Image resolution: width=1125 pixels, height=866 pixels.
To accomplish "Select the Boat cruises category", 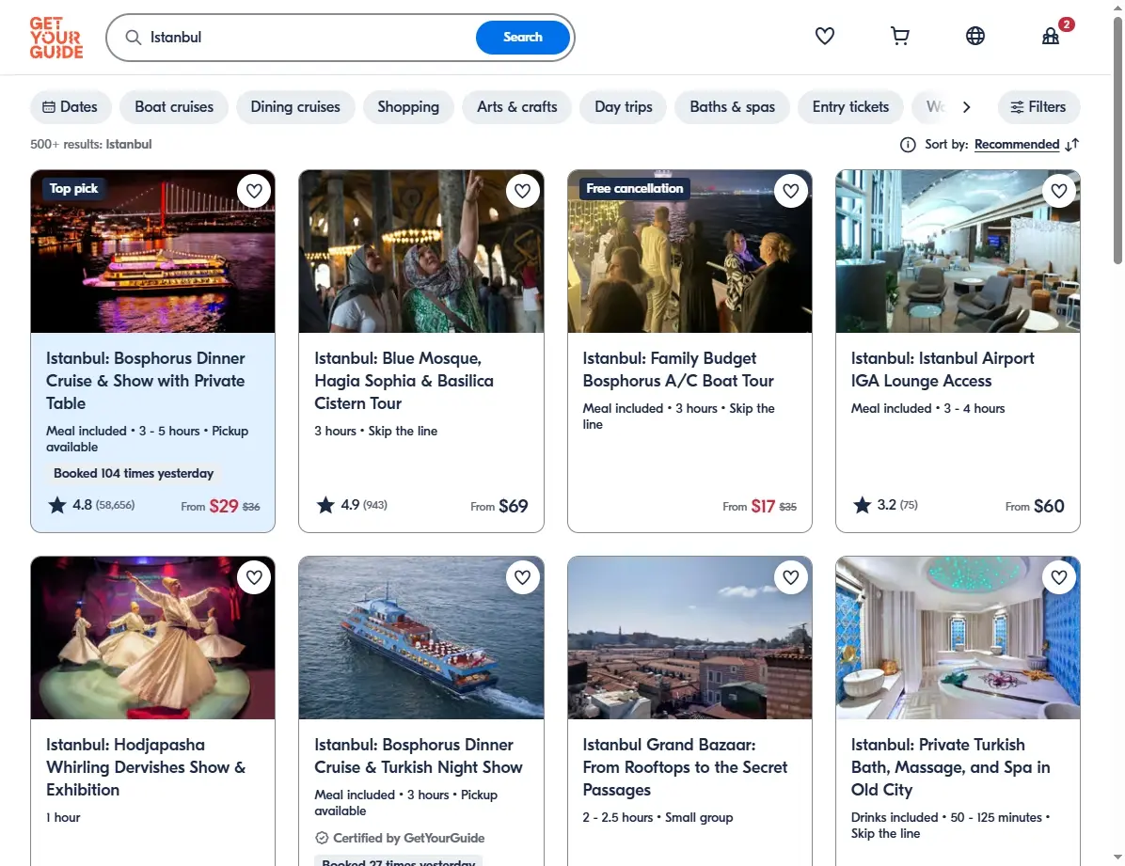I will coord(174,107).
